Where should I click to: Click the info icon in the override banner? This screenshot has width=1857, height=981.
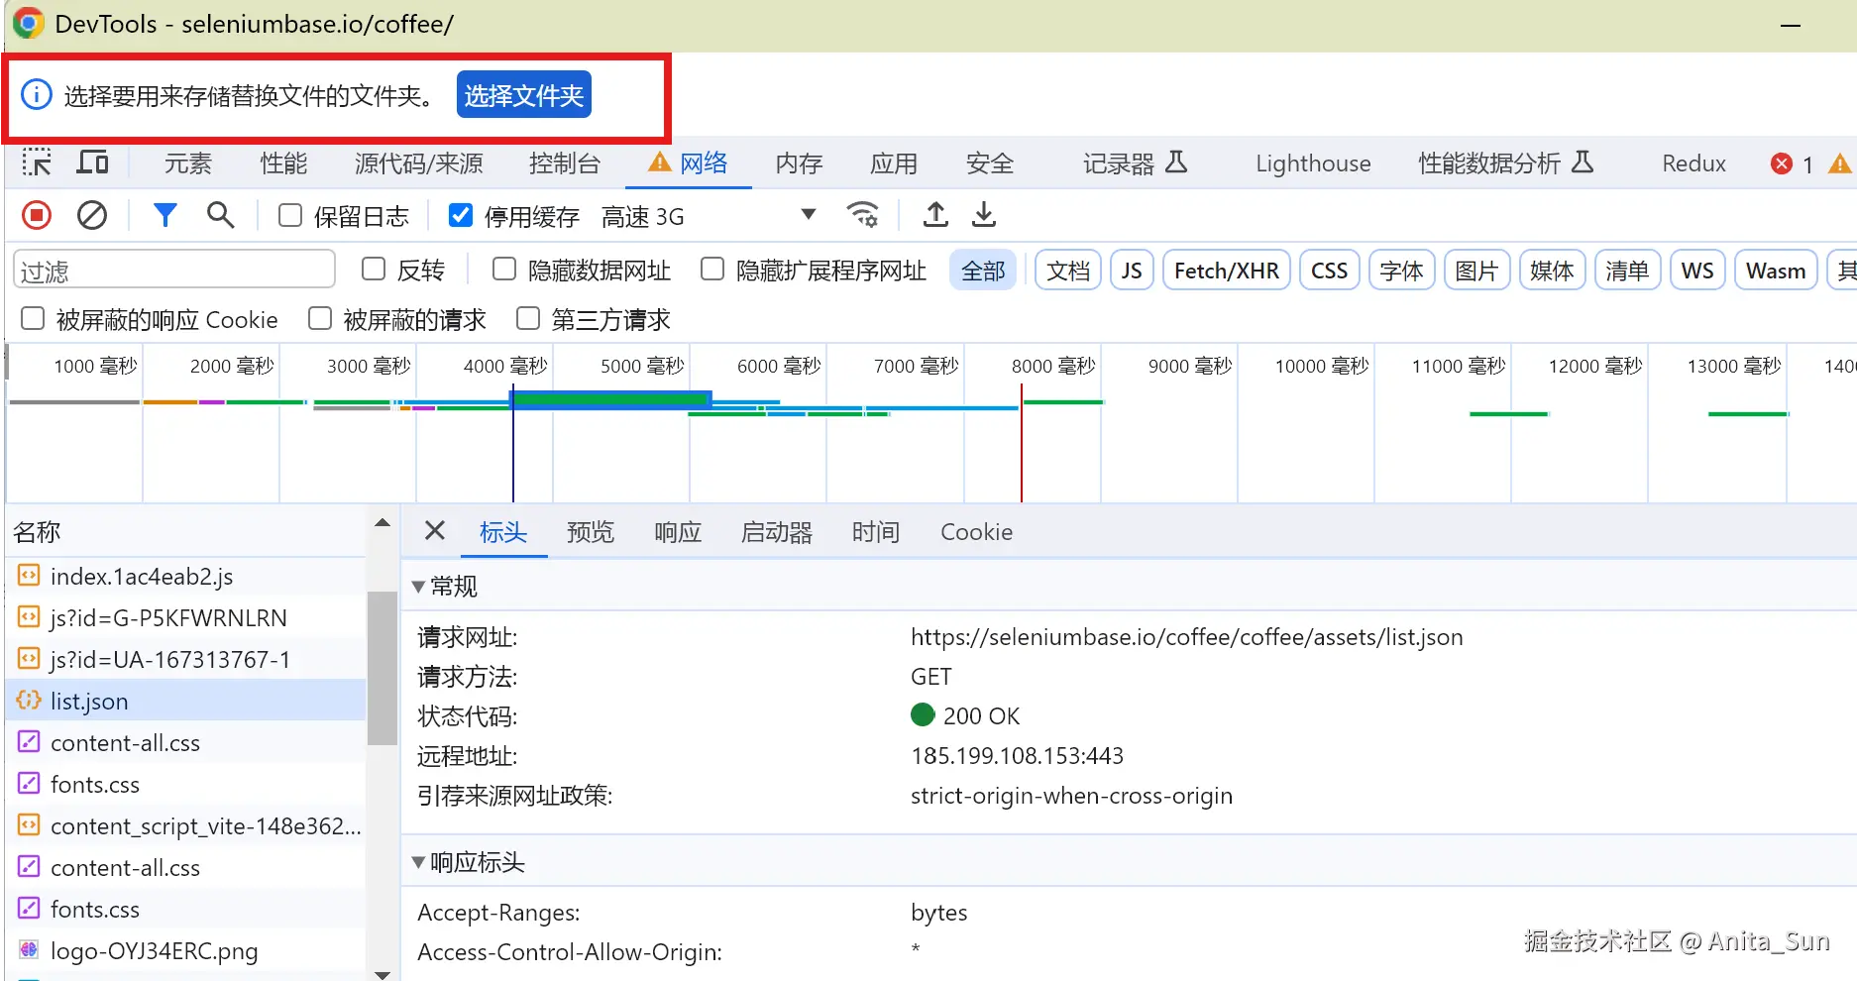[x=37, y=95]
